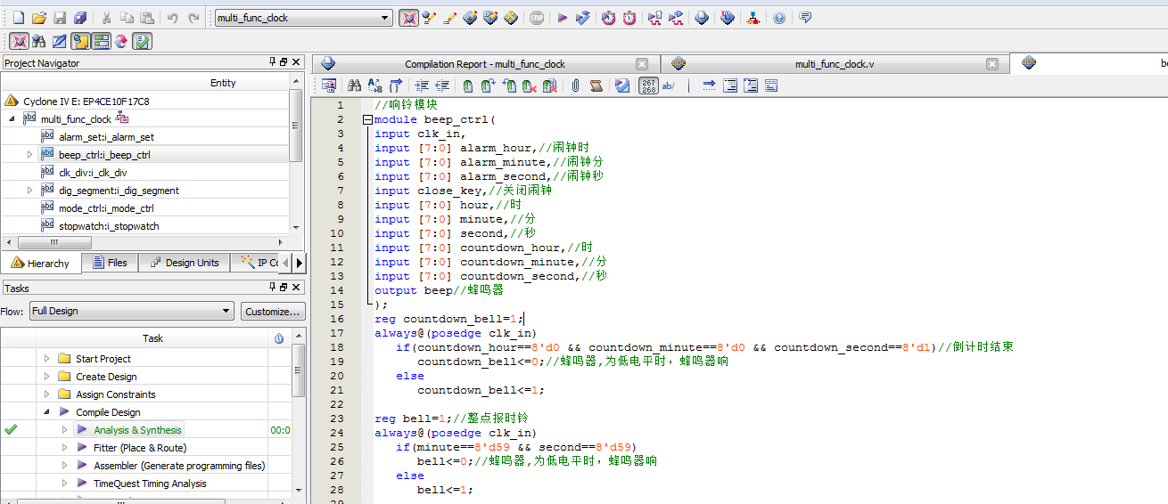
Task: Click the Stop Processing icon
Action: (537, 18)
